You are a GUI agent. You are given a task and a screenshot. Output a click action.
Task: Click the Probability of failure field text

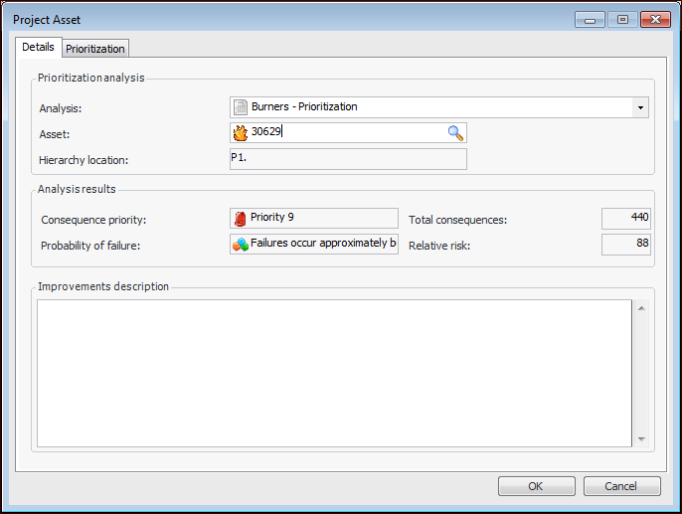pyautogui.click(x=313, y=244)
